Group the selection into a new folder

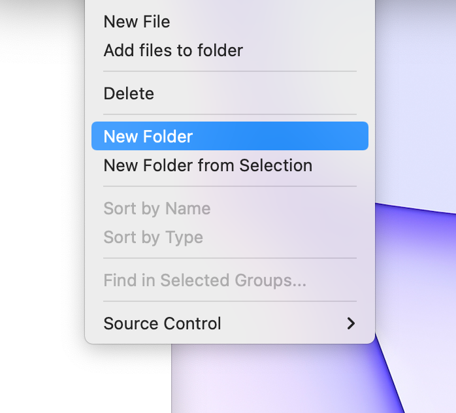[208, 165]
